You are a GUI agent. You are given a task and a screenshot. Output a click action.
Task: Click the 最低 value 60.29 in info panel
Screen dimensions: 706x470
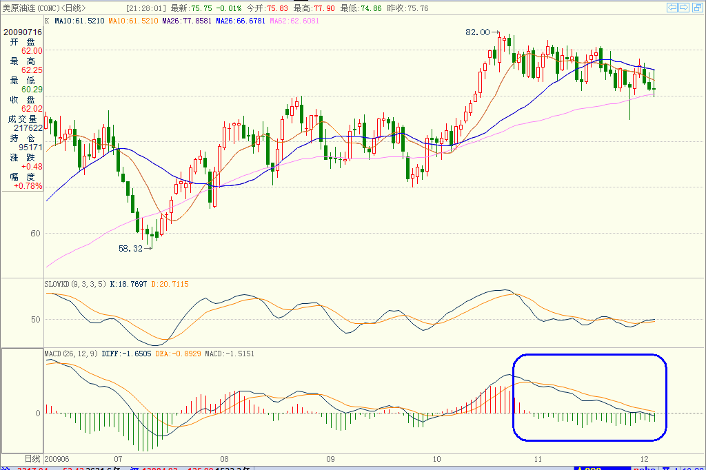coord(32,90)
